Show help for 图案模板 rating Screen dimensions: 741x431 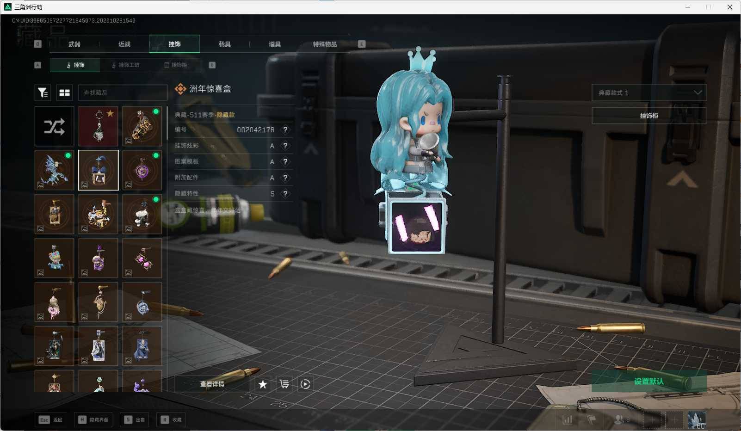[285, 162]
